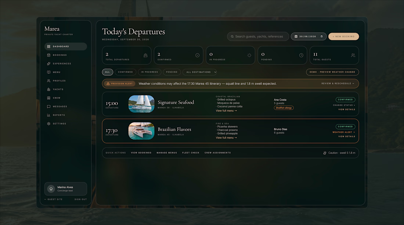
Task: View full menu for Signature Seafood
Action: tap(226, 111)
